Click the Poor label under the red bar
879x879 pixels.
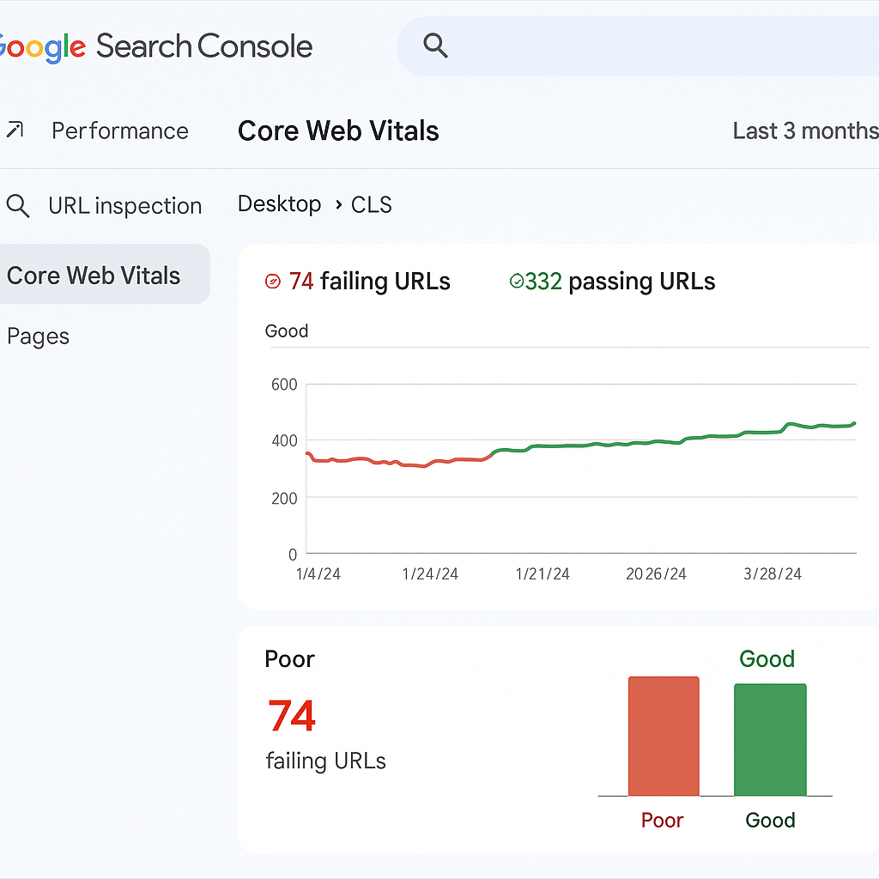point(662,820)
